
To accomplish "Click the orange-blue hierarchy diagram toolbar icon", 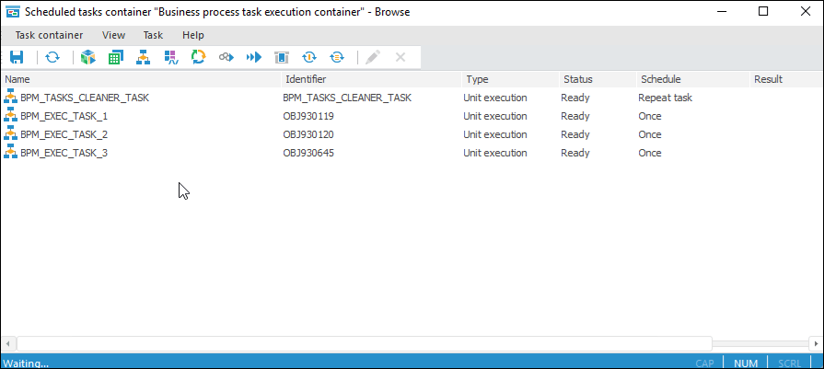I will tap(143, 57).
